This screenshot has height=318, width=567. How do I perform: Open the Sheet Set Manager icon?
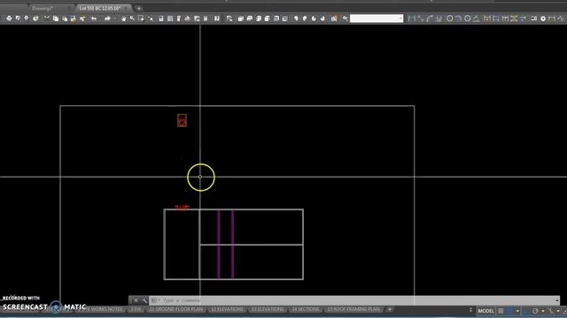coord(188,18)
